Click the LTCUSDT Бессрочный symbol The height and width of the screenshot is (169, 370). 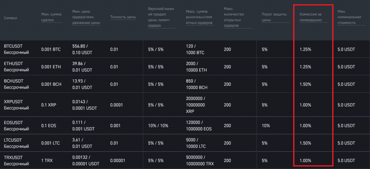click(16, 143)
